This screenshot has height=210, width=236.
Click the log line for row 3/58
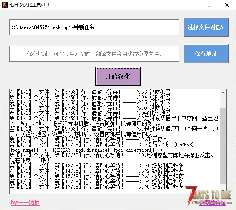click(x=90, y=91)
